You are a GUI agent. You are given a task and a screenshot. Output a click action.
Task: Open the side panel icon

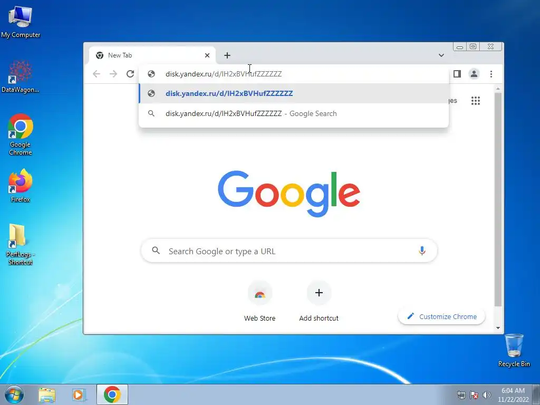[457, 74]
